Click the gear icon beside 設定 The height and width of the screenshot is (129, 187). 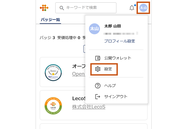[x=98, y=69]
